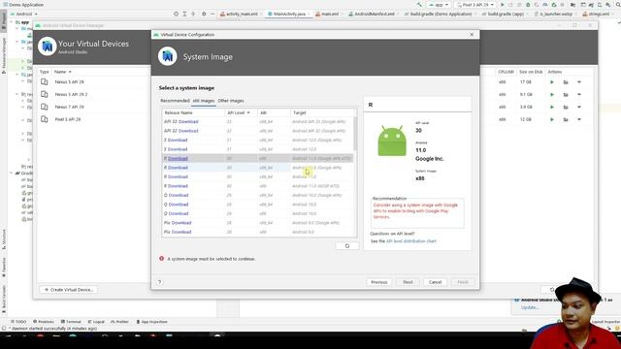The width and height of the screenshot is (621, 349).
Task: Download Pie image targeting Android 9.0 (Google APIs)
Action: coord(181,223)
